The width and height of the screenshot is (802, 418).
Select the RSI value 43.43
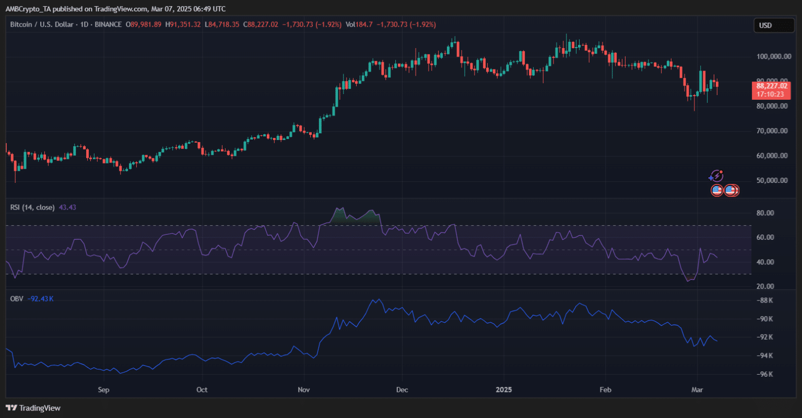point(67,207)
